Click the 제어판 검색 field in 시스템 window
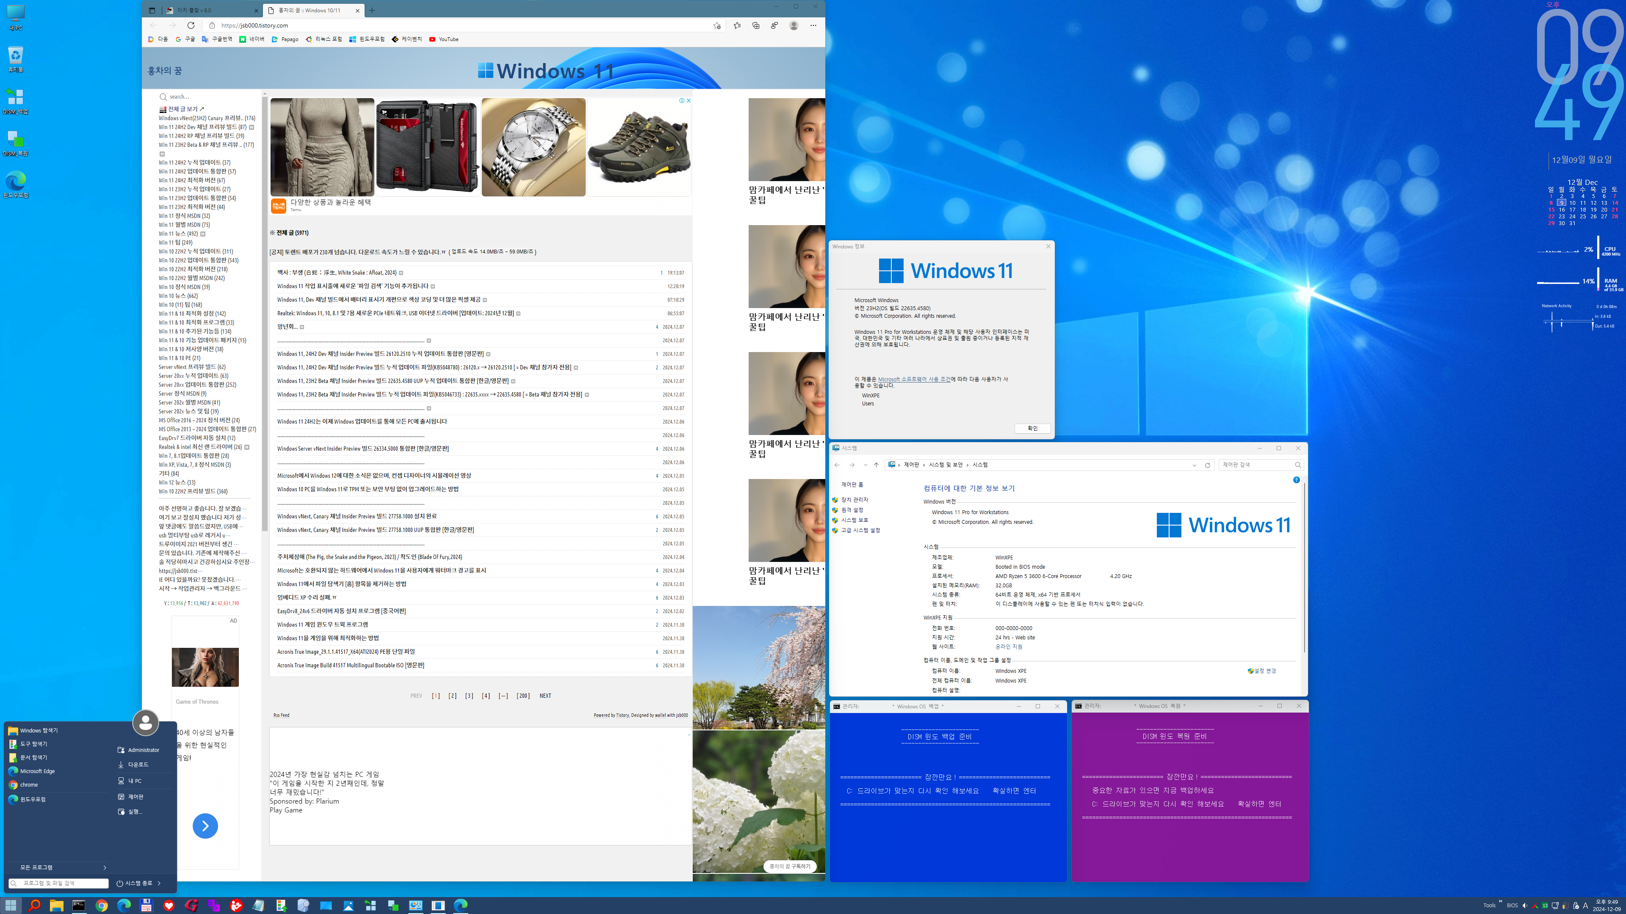 click(x=1261, y=465)
